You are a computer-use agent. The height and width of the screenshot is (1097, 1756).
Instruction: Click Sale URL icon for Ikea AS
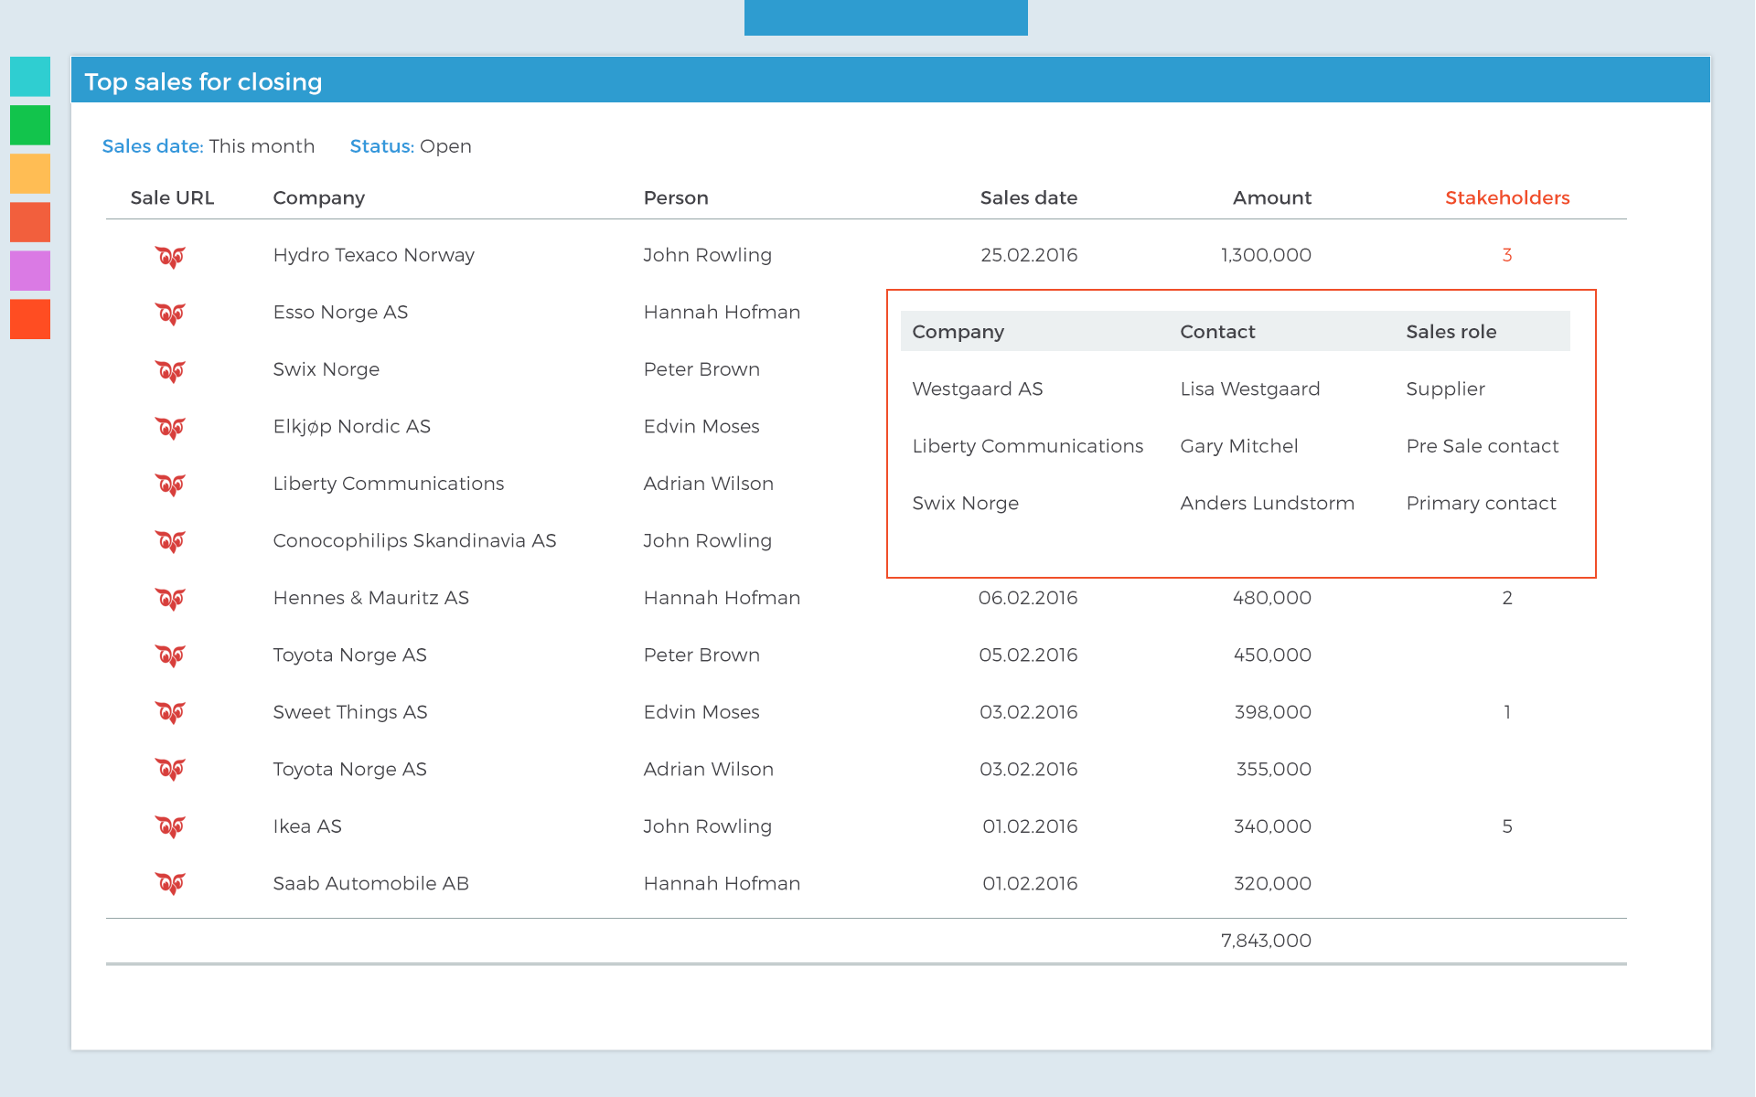pos(170,827)
